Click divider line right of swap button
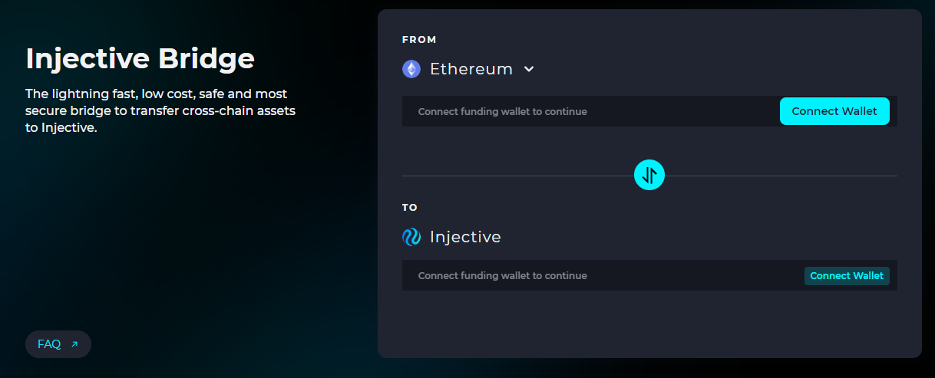This screenshot has width=935, height=378. click(x=781, y=176)
